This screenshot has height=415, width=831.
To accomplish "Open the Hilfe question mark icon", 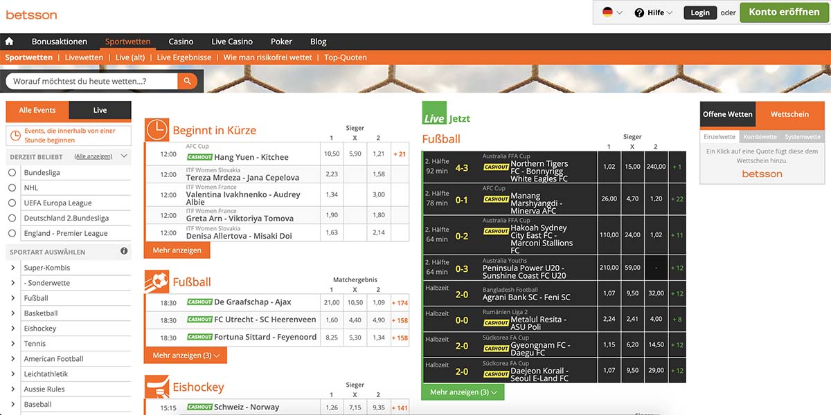I will point(639,12).
